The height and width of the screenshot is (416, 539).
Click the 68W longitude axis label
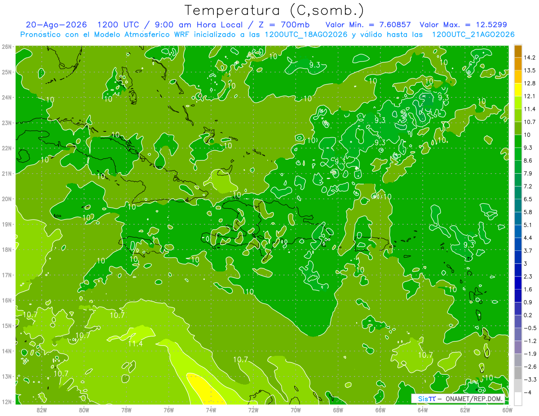[338, 410]
